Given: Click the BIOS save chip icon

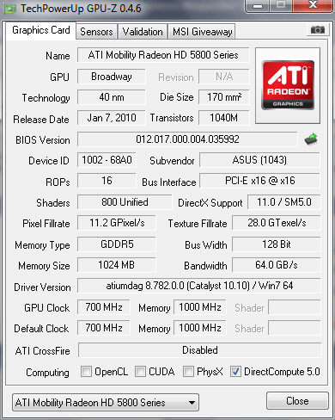Looking at the screenshot, I should point(311,139).
